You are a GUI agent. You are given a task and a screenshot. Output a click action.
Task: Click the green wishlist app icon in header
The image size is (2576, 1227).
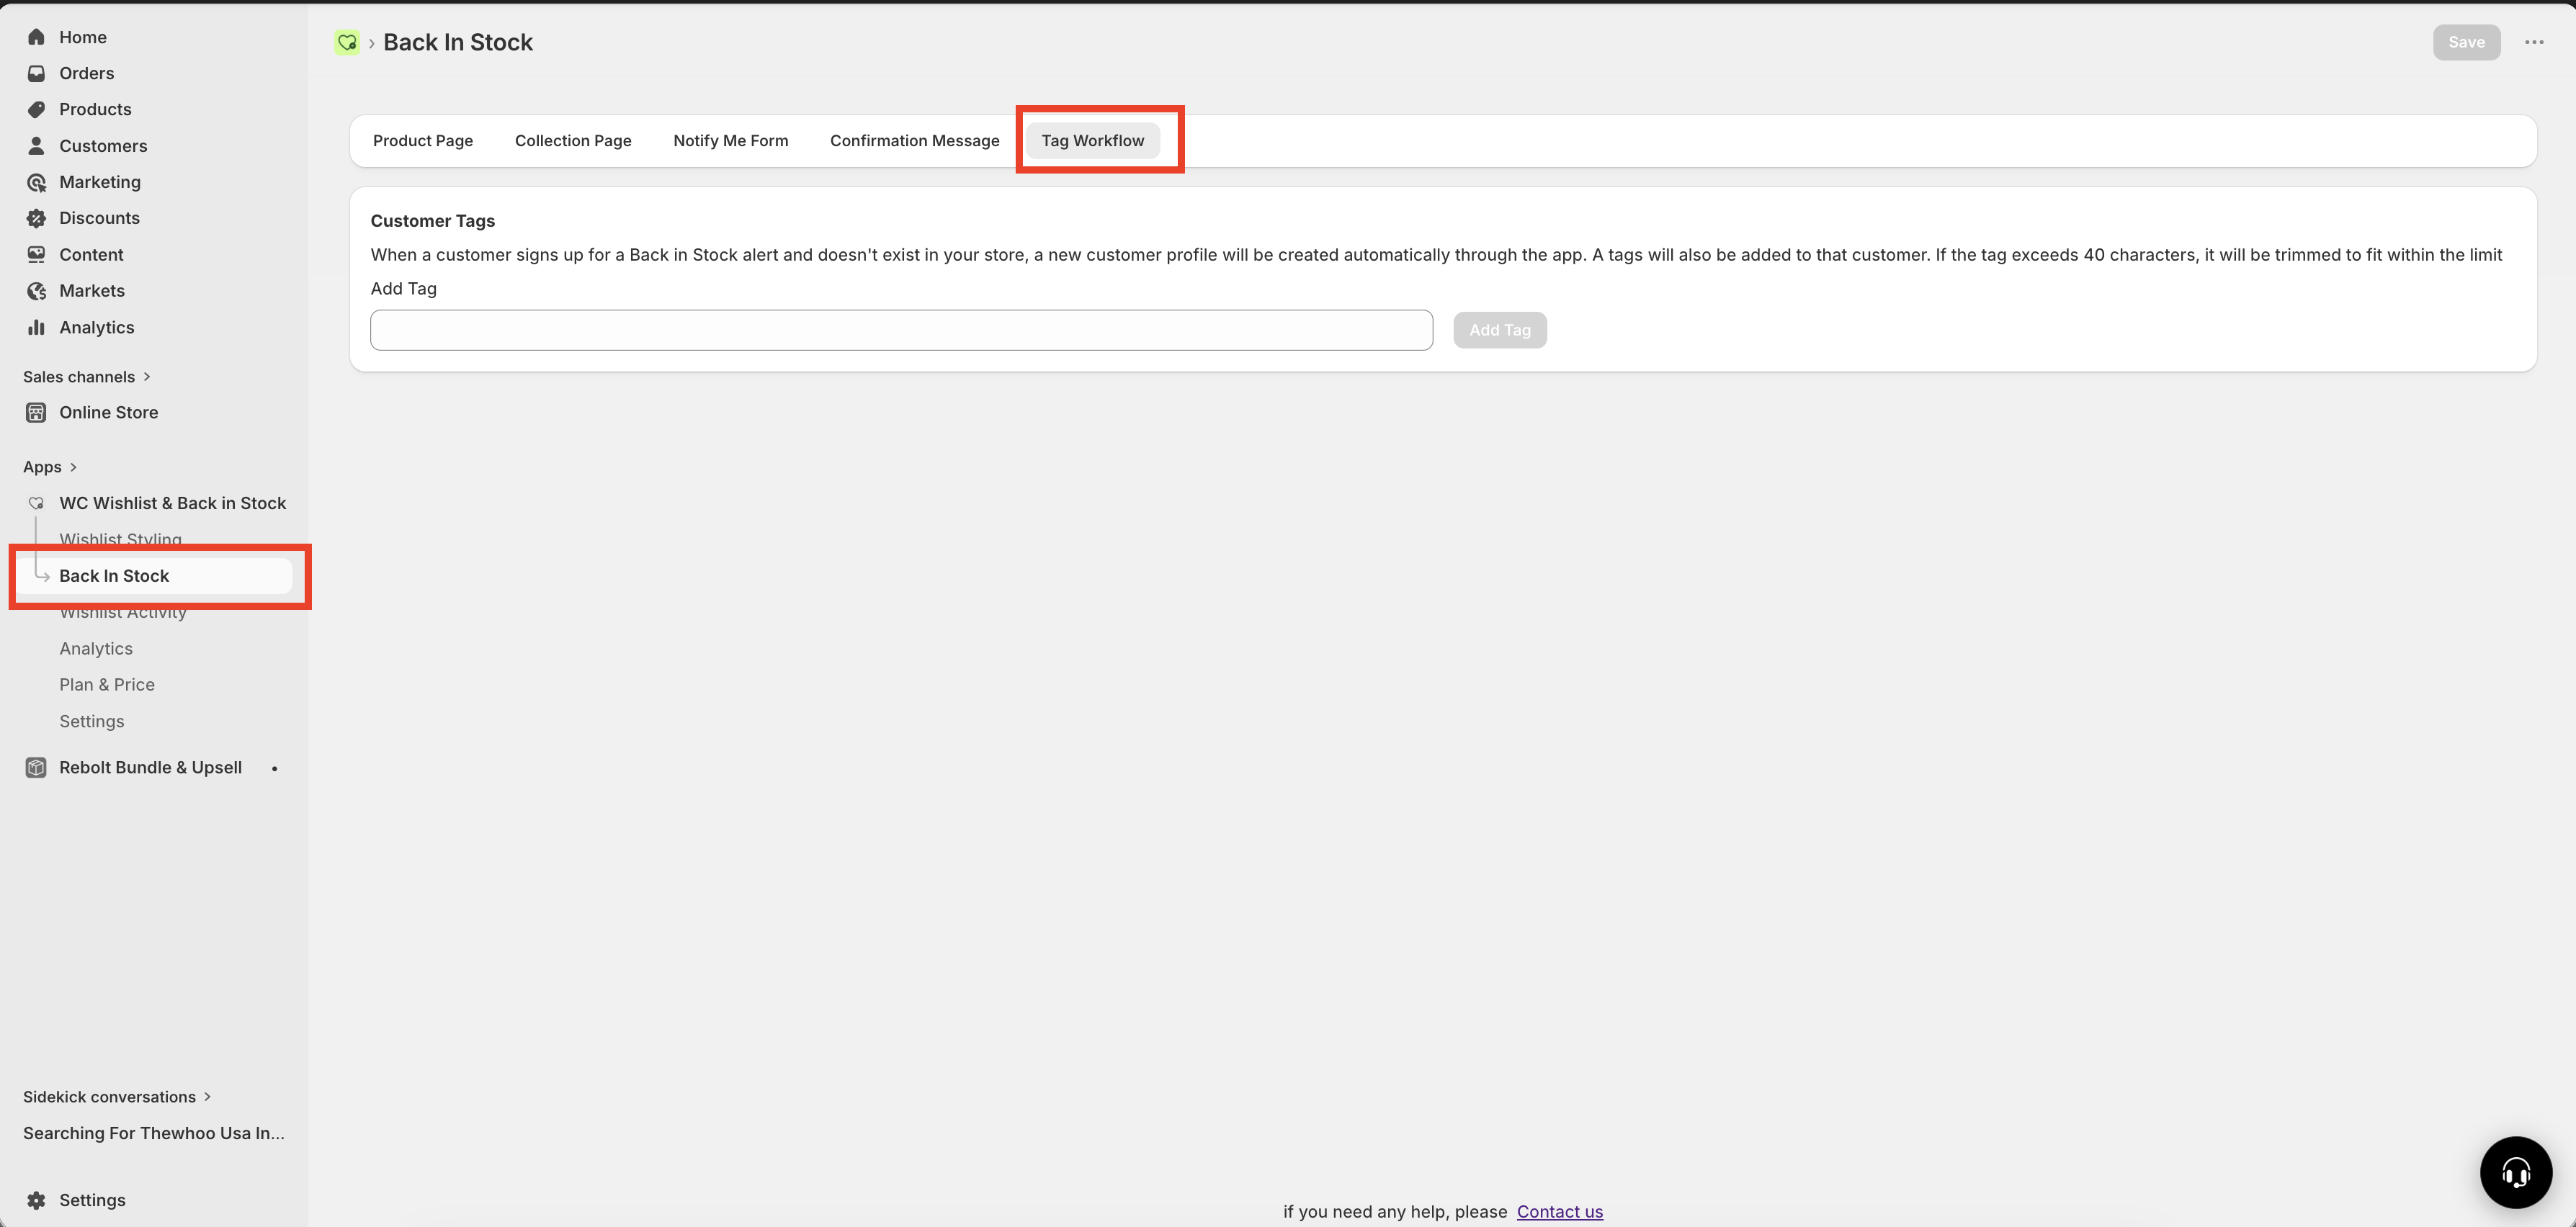click(346, 42)
